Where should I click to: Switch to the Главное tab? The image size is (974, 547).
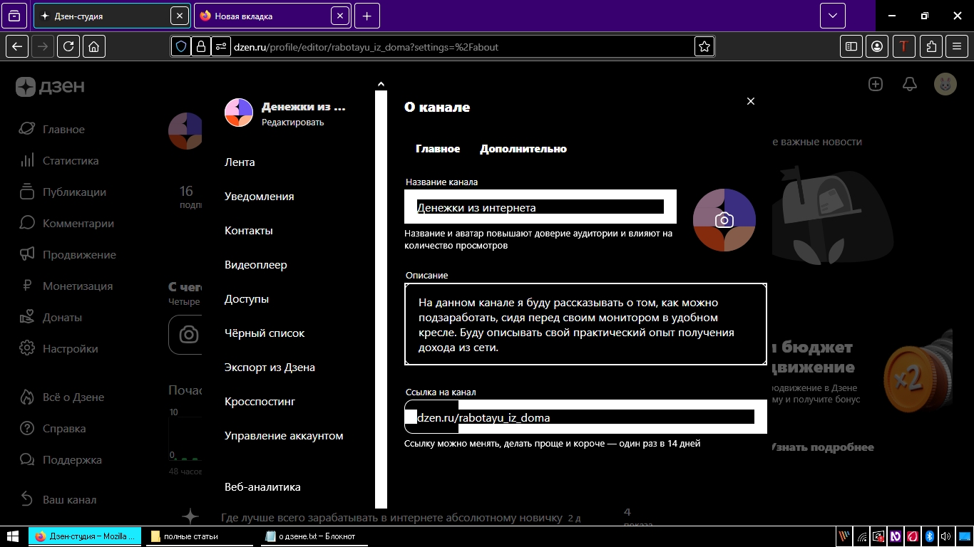(438, 149)
